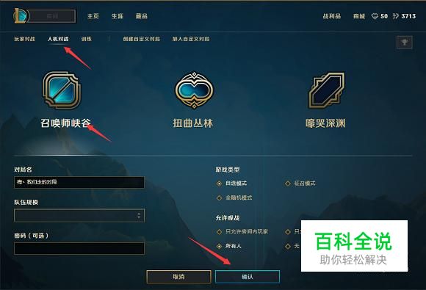Open the 战利品 menu
Screen dimensions: 426x290
(332, 16)
